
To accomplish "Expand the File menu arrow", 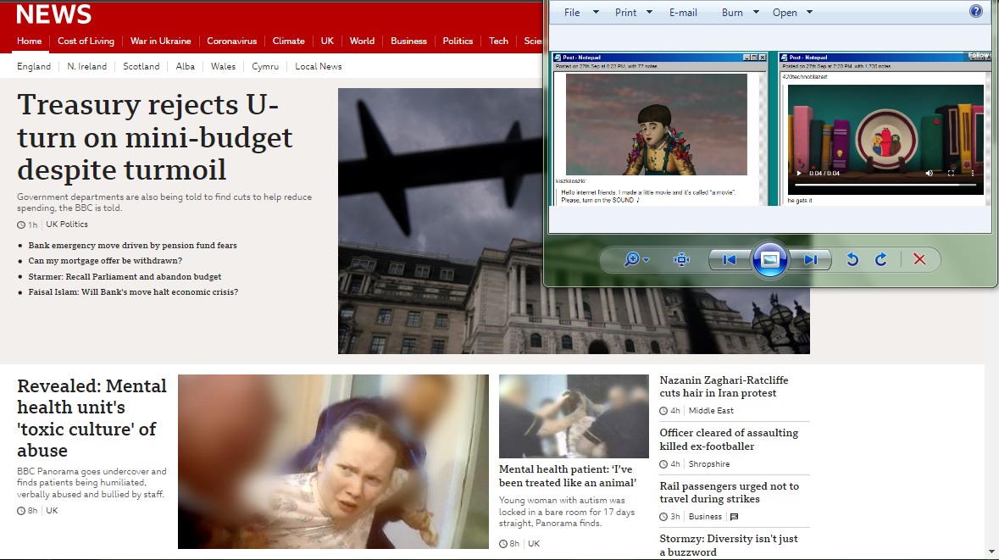I will 596,12.
